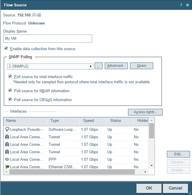Click the interfaces list scroll down arrow
192x195 pixels.
tap(151, 165)
